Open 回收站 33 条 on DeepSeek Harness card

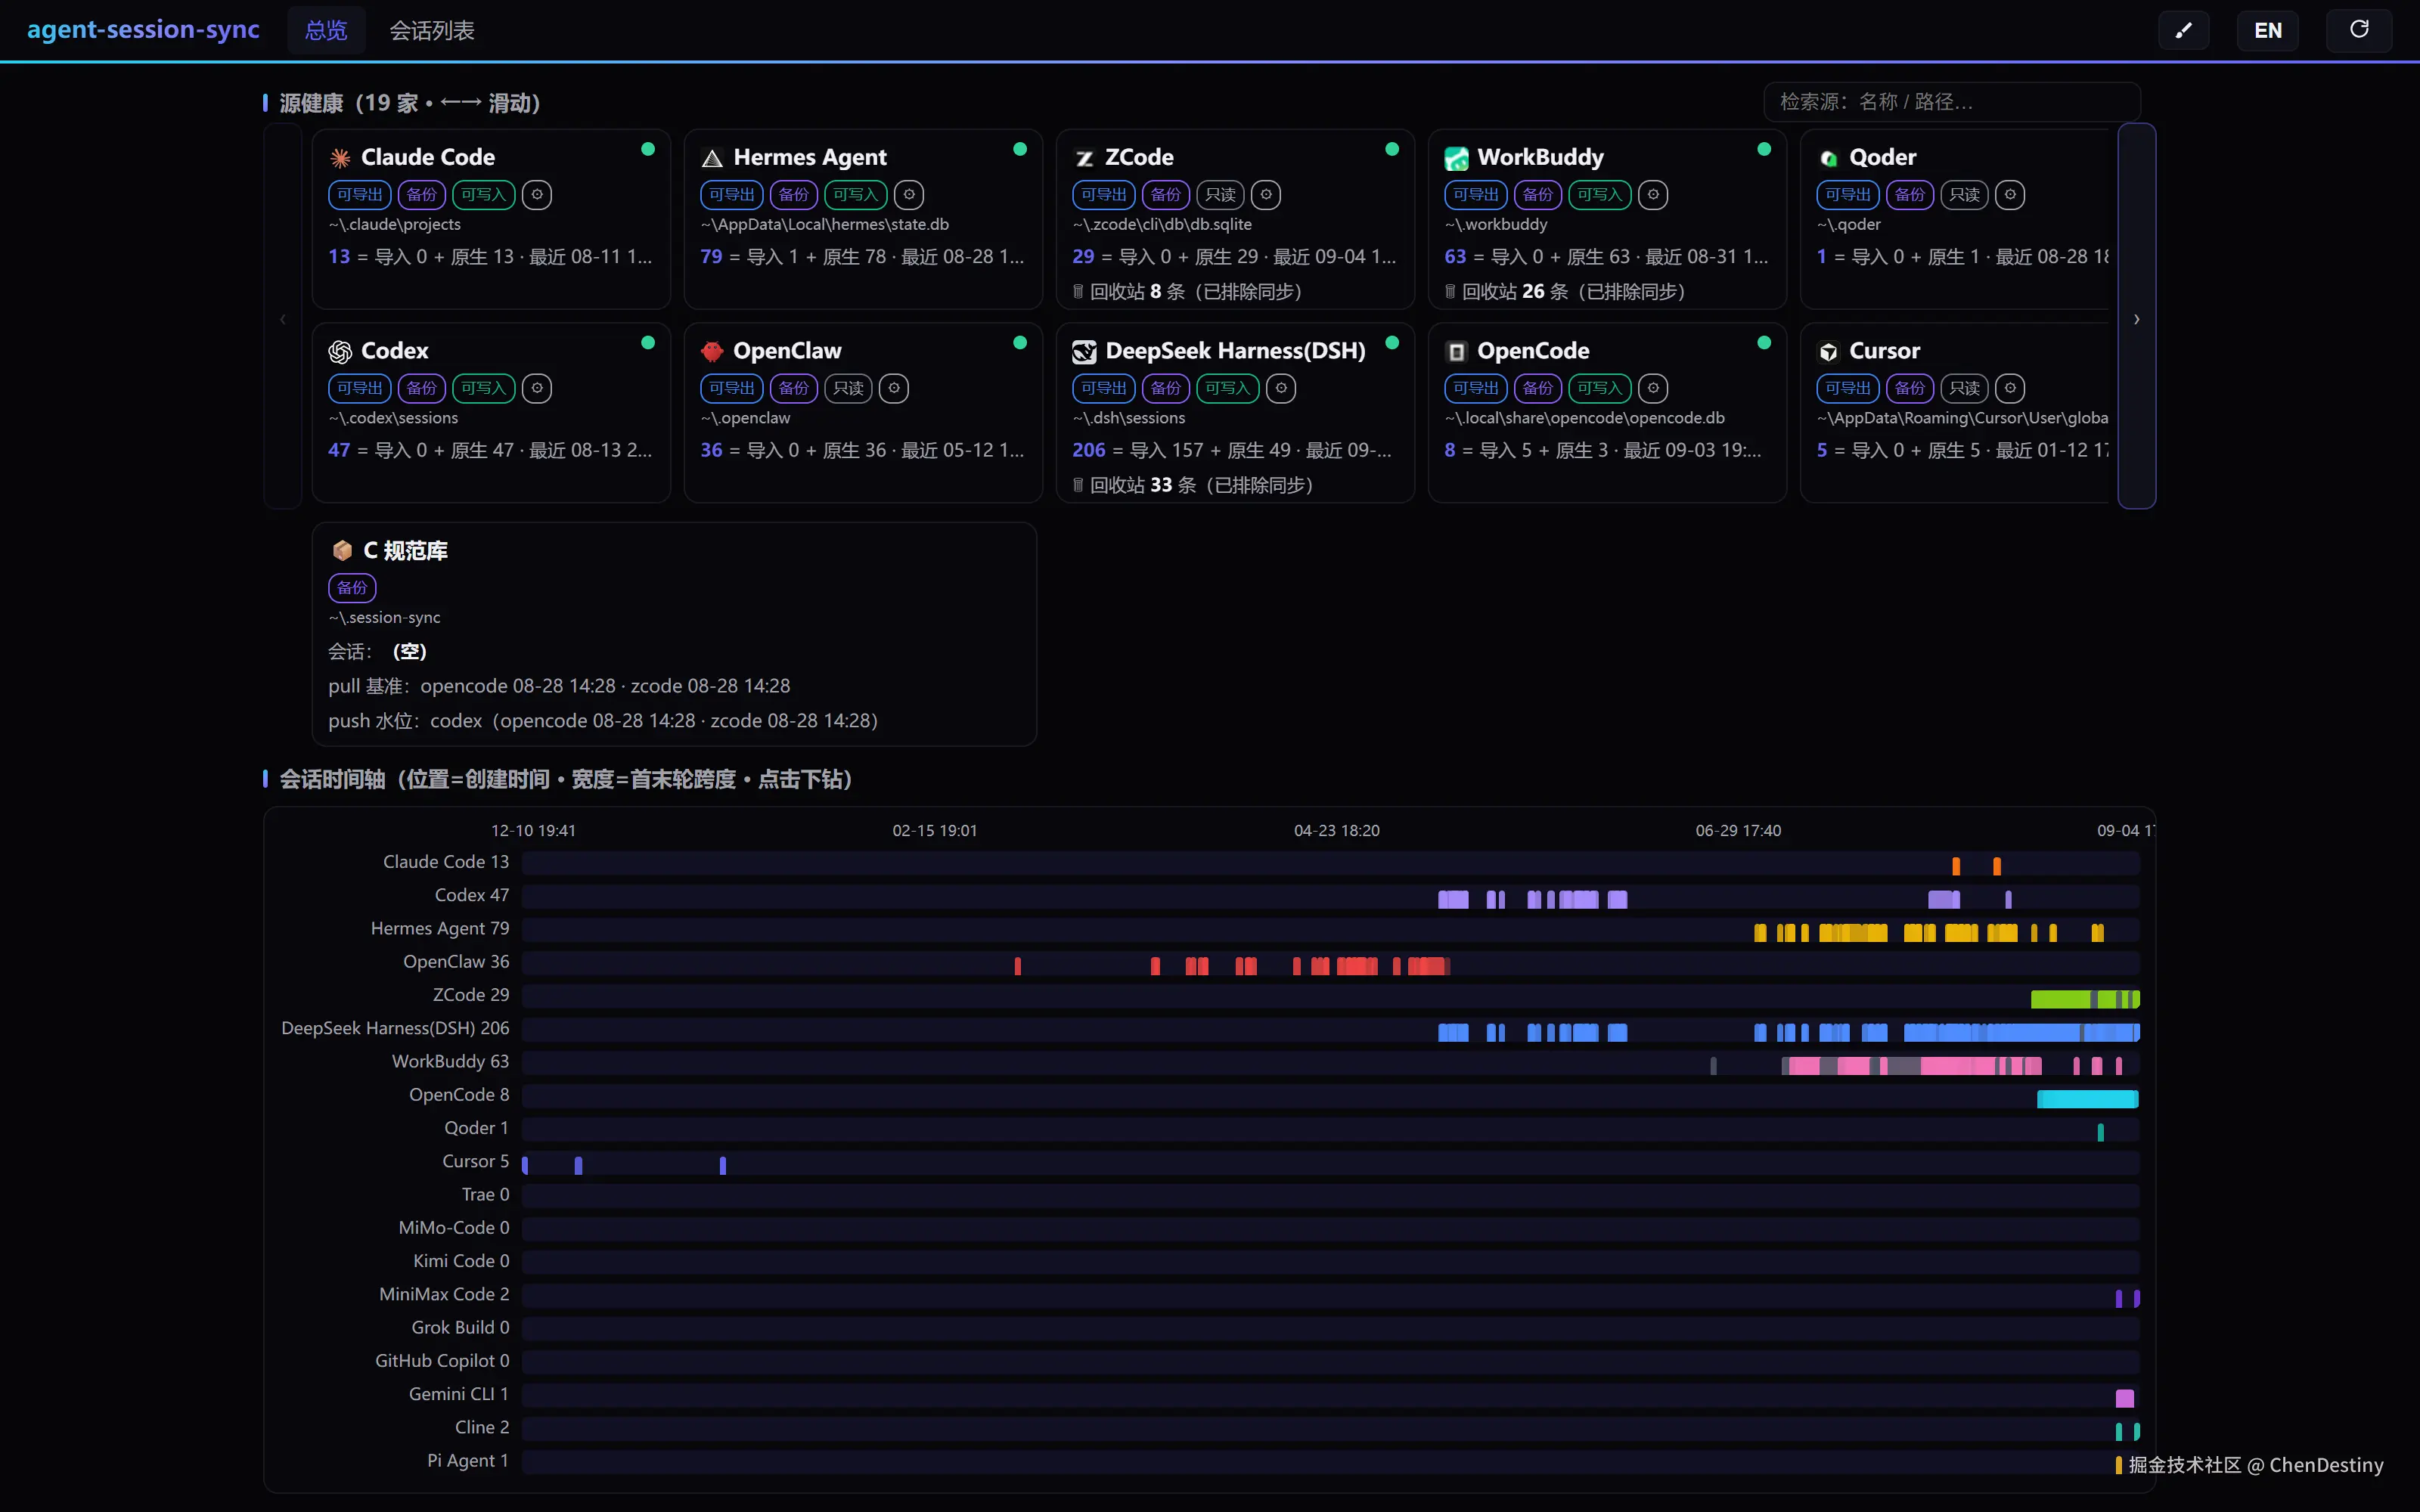pyautogui.click(x=1193, y=485)
